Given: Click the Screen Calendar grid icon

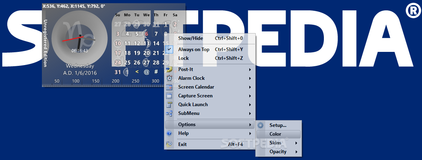Looking at the screenshot, I should pyautogui.click(x=169, y=87).
